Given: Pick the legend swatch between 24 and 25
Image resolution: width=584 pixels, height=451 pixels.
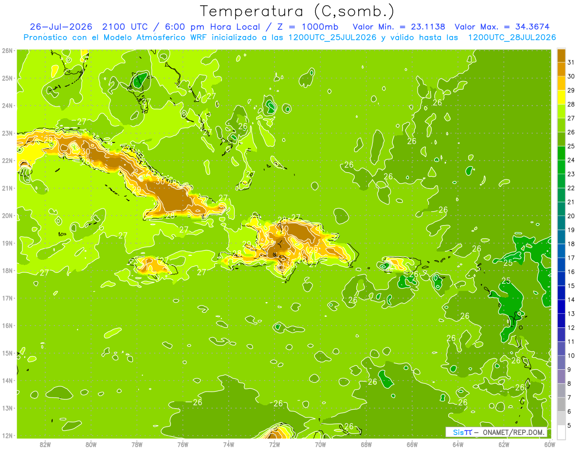Looking at the screenshot, I should click(561, 153).
